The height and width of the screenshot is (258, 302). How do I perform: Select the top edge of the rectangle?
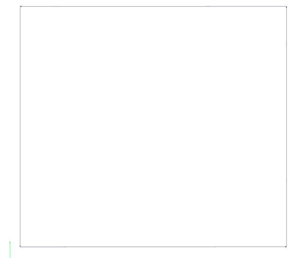click(154, 6)
